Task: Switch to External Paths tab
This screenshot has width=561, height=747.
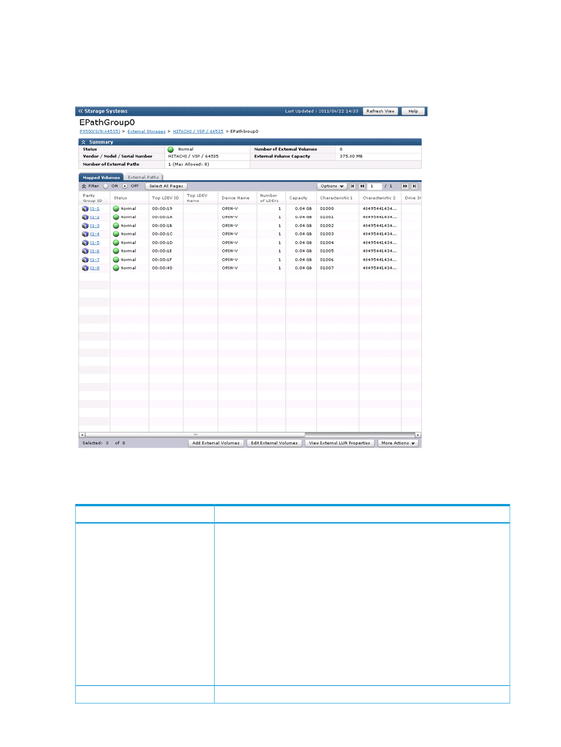Action: pos(143,177)
